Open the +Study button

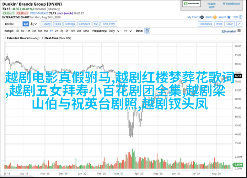click(x=47, y=24)
